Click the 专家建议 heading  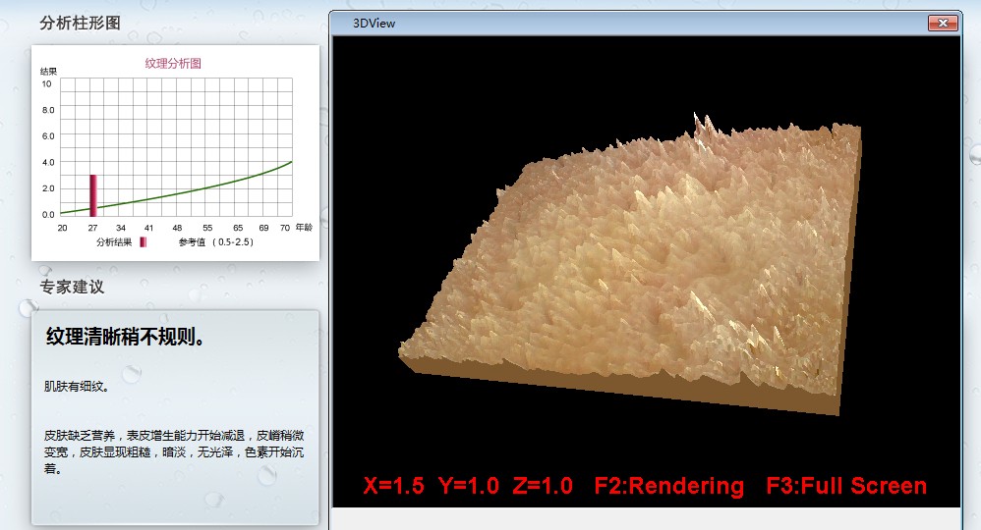click(72, 287)
